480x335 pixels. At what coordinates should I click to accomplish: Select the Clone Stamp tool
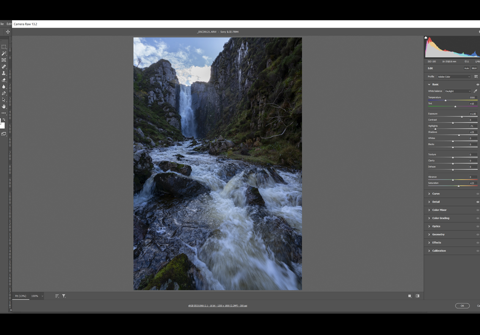coord(4,73)
